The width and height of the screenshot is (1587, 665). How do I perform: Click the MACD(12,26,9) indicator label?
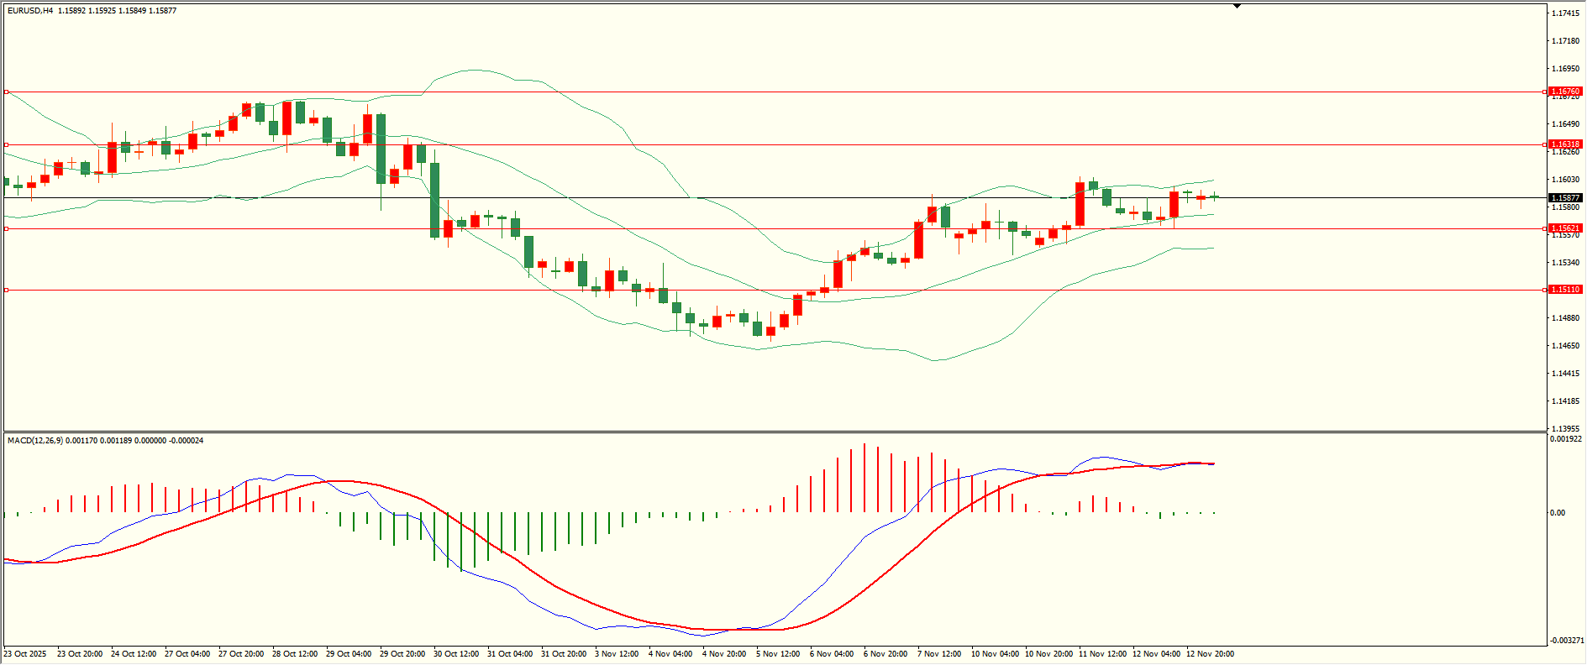click(x=34, y=441)
